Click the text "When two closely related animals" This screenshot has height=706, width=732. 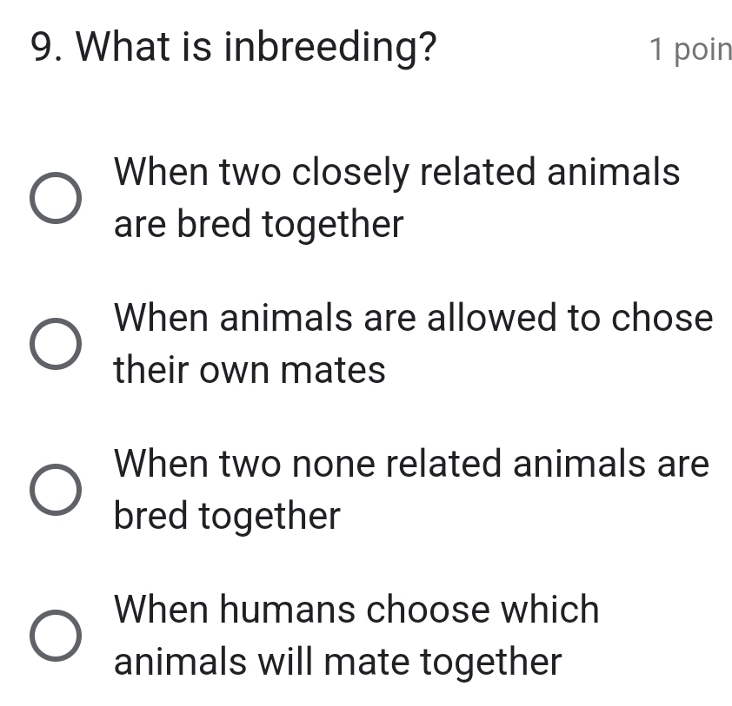[x=397, y=171]
